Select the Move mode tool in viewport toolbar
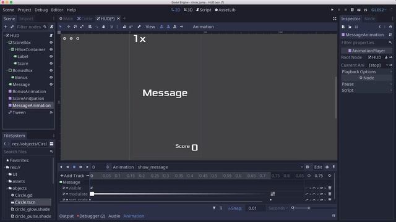 pyautogui.click(x=69, y=27)
